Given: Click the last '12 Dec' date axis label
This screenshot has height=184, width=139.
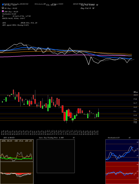Looking at the screenshot, I should coord(98,133).
